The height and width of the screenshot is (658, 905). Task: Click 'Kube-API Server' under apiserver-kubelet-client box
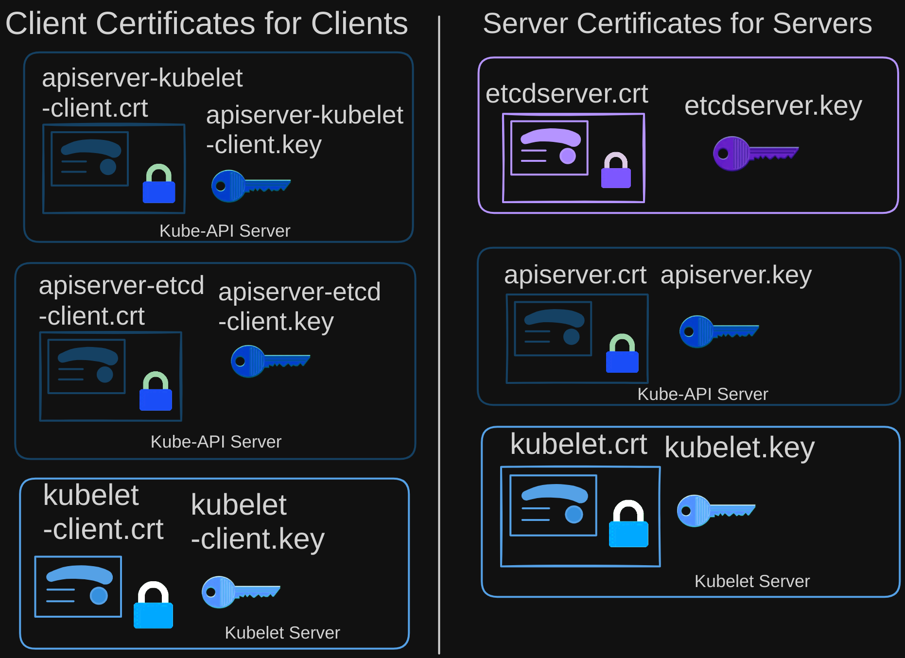(225, 231)
